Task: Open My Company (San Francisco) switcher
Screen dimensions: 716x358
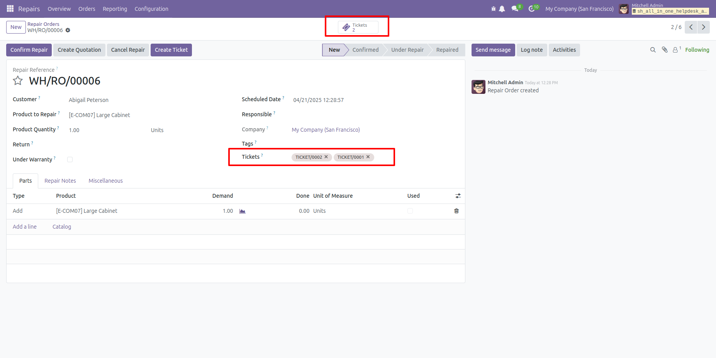Action: (x=579, y=9)
